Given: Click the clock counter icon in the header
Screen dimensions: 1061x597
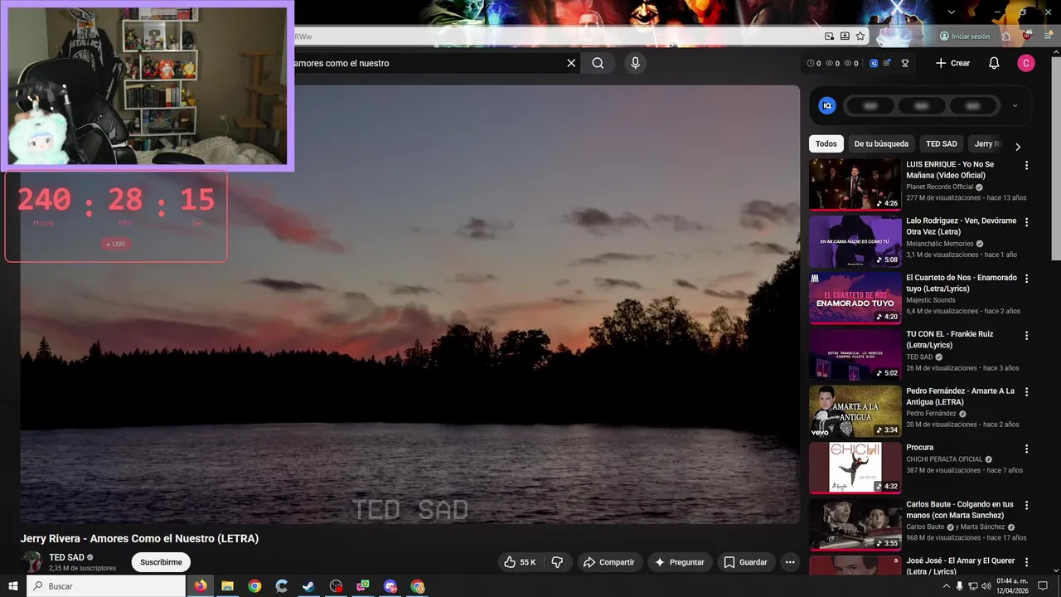Looking at the screenshot, I should [x=811, y=63].
